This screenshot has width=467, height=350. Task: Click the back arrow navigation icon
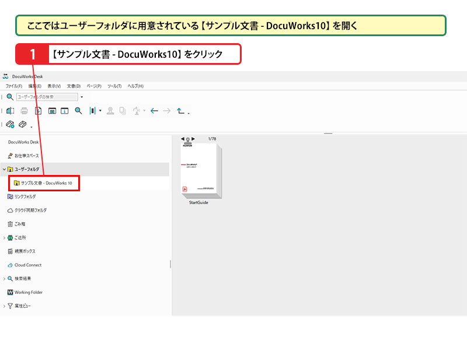(154, 111)
